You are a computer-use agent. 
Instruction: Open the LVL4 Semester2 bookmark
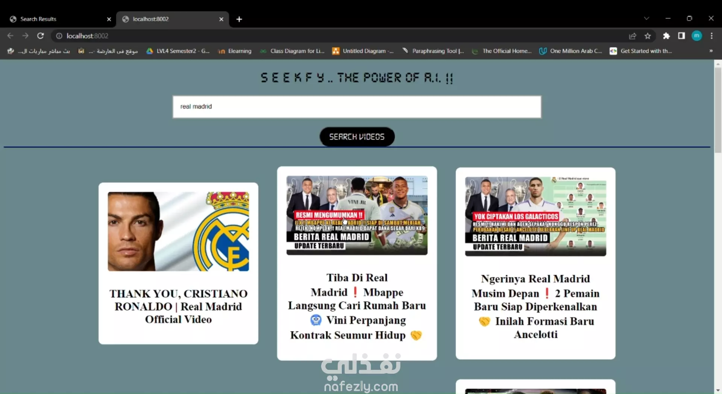coord(178,51)
